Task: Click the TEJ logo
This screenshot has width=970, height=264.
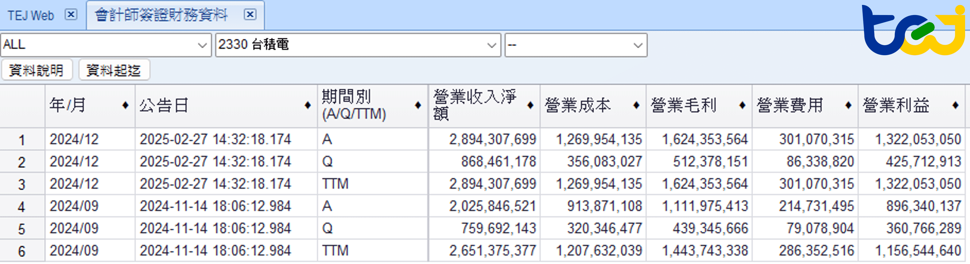Action: coord(914,30)
